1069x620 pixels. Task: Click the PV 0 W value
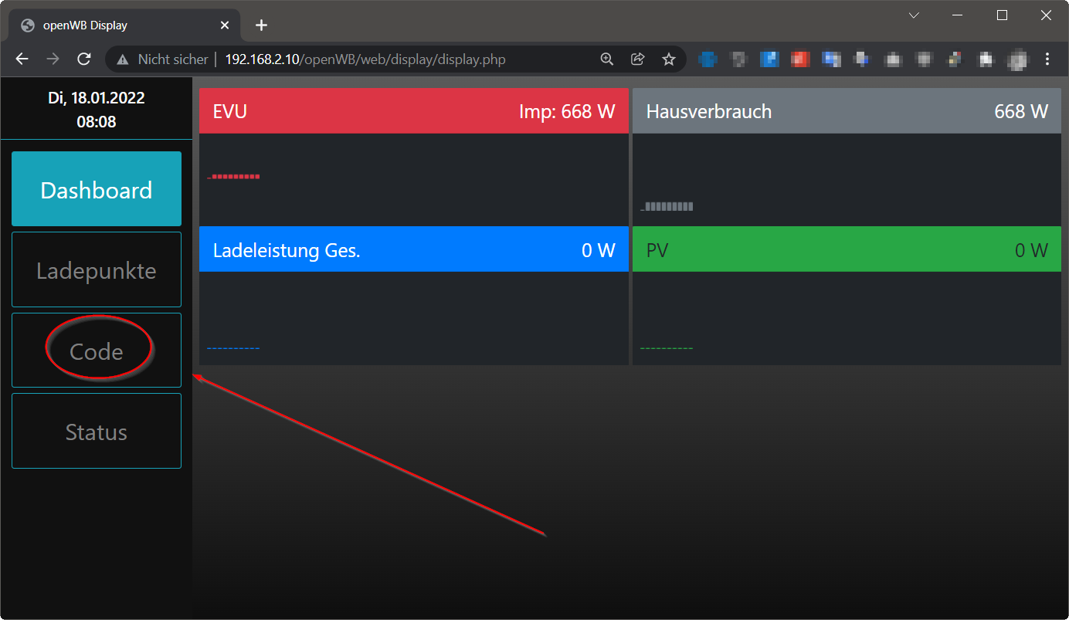coord(1032,250)
